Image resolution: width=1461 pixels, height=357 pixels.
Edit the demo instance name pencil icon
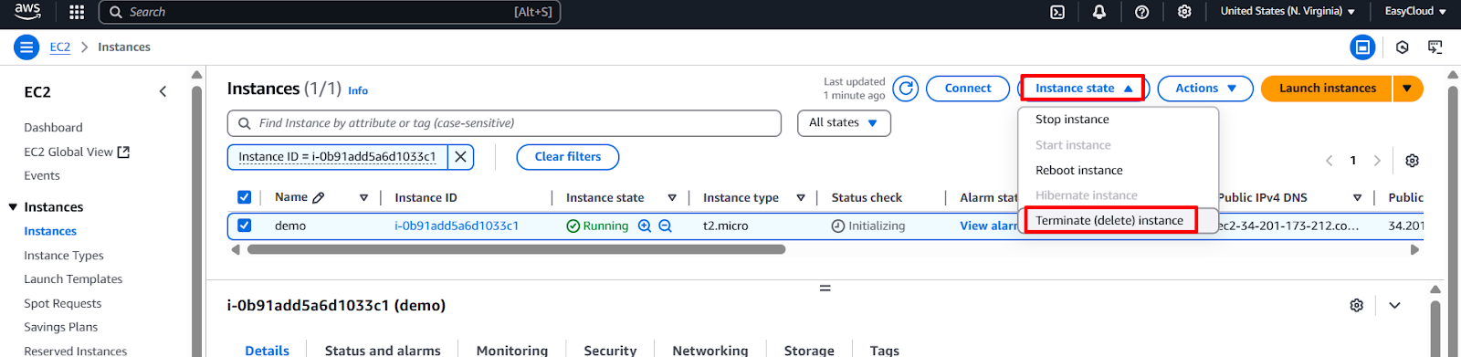319,197
